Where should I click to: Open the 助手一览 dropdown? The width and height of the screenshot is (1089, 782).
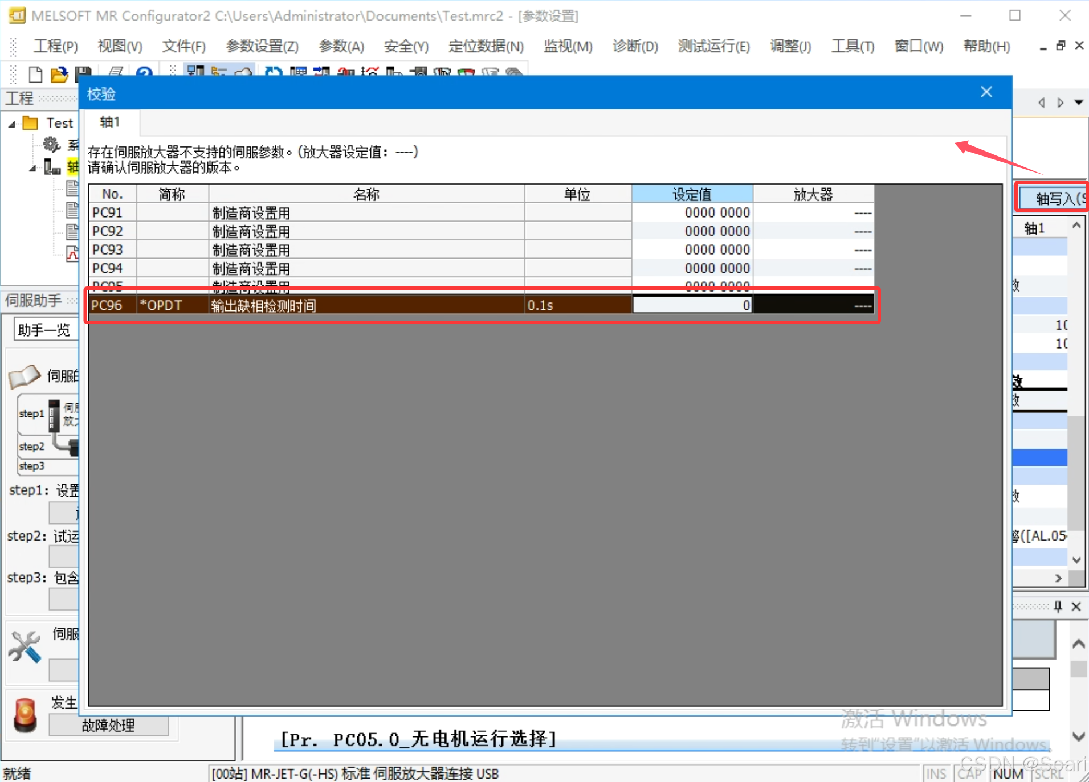[x=46, y=330]
